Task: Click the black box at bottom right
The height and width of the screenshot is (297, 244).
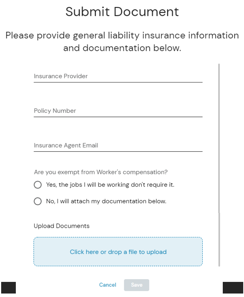Action: (x=233, y=288)
